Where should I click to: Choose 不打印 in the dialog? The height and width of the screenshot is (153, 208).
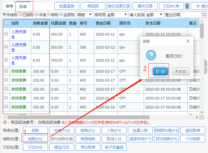181,71
